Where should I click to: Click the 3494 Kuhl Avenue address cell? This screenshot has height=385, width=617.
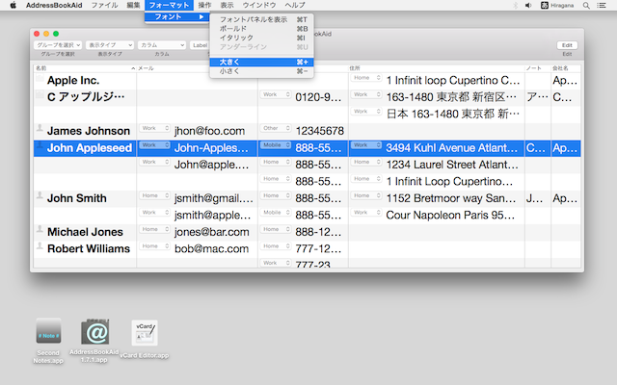pyautogui.click(x=452, y=148)
